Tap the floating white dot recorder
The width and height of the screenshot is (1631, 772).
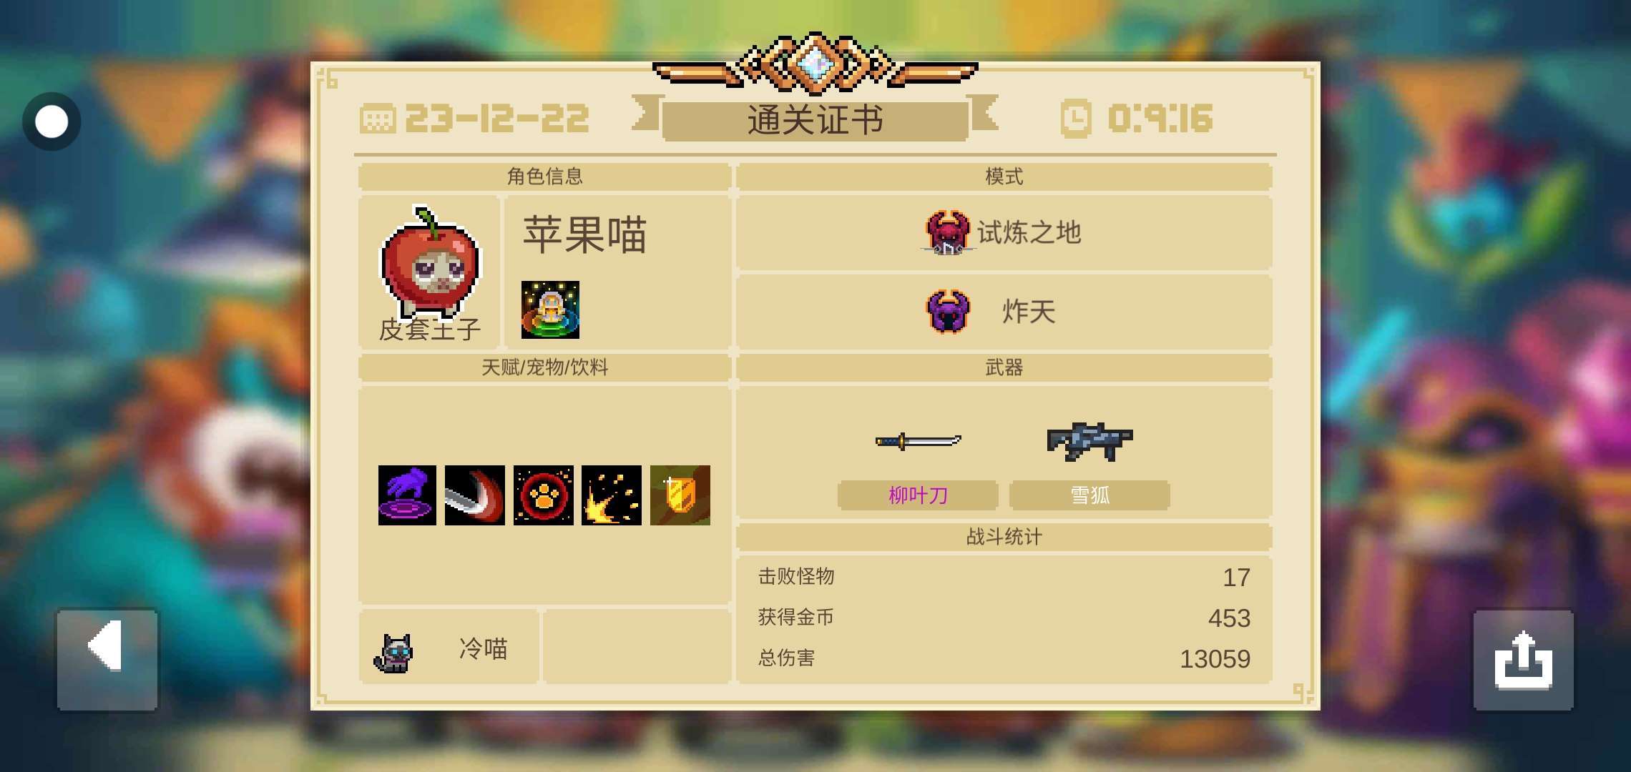[52, 122]
